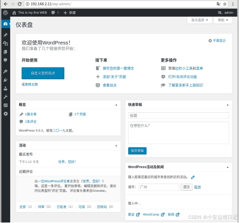Open Screen Options (显示选项) dropdown
The height and width of the screenshot is (223, 239).
(x=200, y=20)
